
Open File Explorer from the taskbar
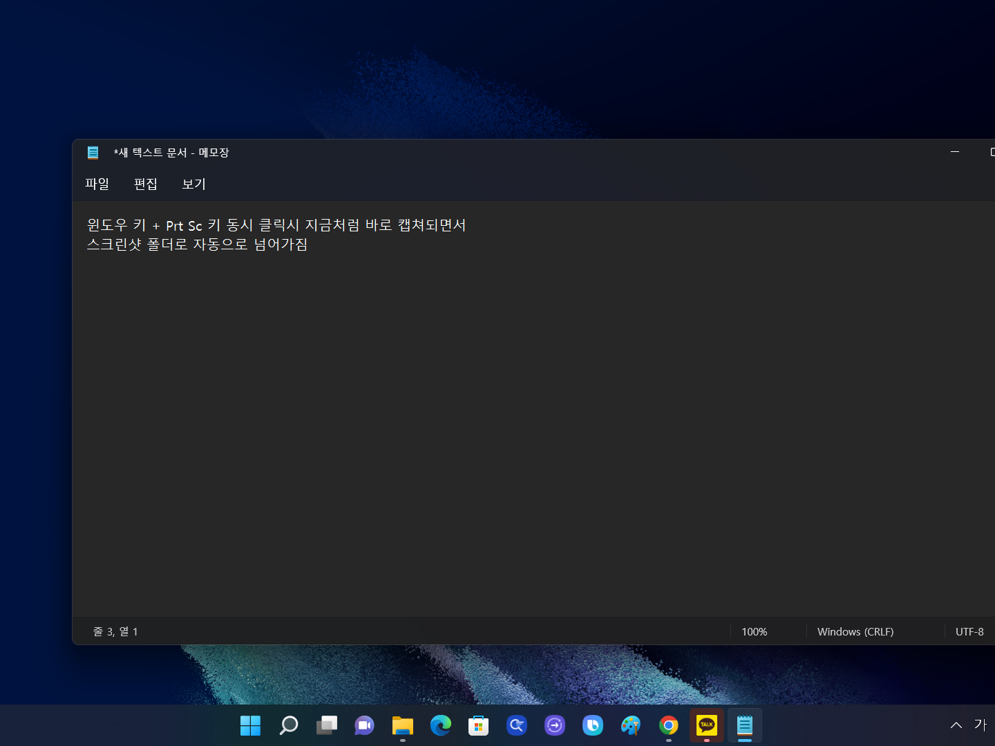(x=402, y=725)
